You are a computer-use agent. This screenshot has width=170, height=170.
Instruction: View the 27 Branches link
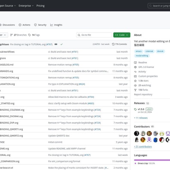18,35
